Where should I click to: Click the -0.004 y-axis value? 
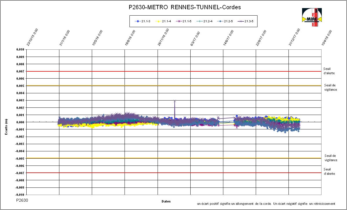19,151
